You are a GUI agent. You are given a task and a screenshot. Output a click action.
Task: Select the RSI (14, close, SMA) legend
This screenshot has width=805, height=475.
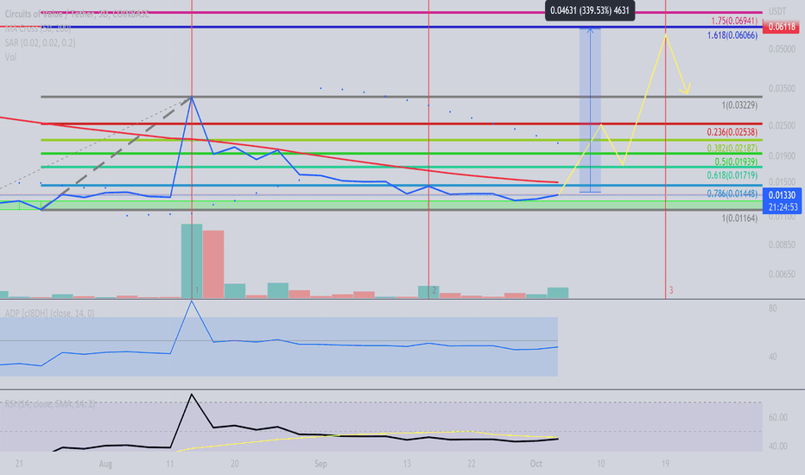(x=50, y=403)
